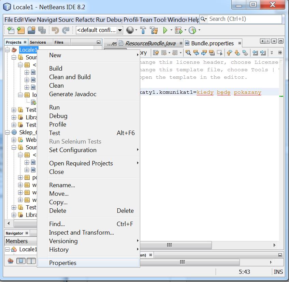The height and width of the screenshot is (282, 289).
Task: Click the output panel horizontal scrollbar thumb
Action: pos(190,262)
